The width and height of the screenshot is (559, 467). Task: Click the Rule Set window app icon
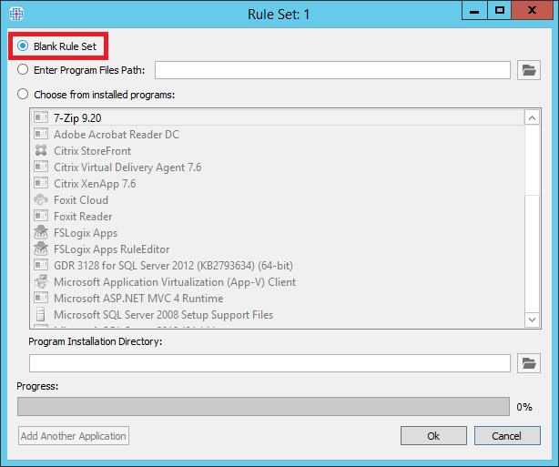16,14
